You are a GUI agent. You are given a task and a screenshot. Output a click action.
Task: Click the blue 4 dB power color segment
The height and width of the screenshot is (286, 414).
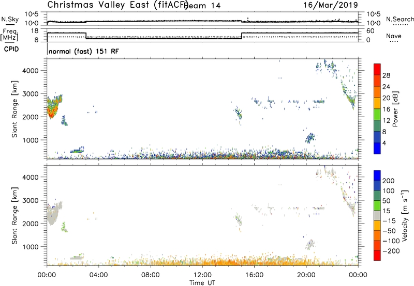(x=377, y=148)
